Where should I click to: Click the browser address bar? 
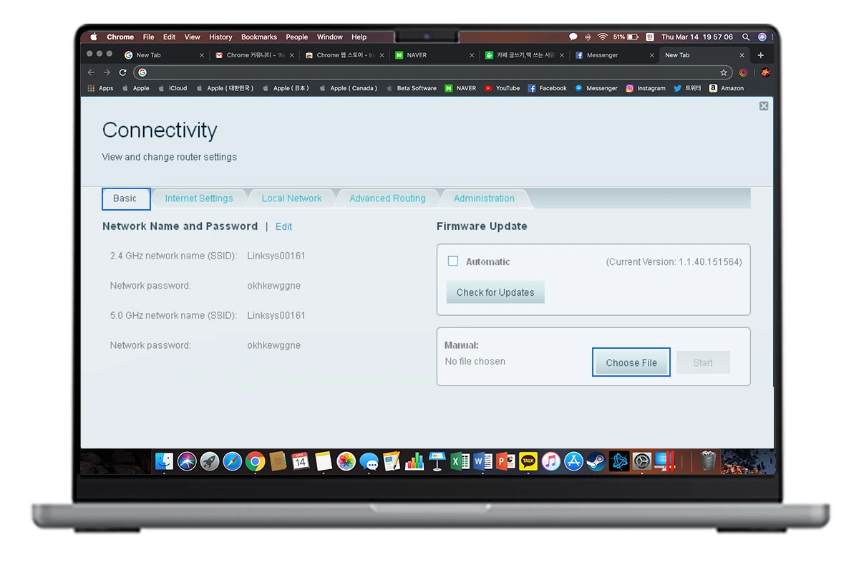tap(429, 72)
